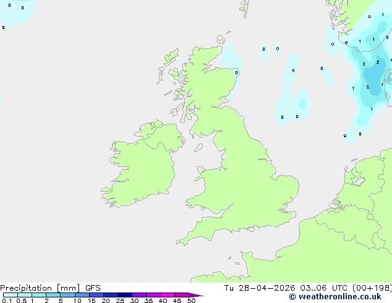
Task: Click the '25' legend scale label
Action: (120, 301)
